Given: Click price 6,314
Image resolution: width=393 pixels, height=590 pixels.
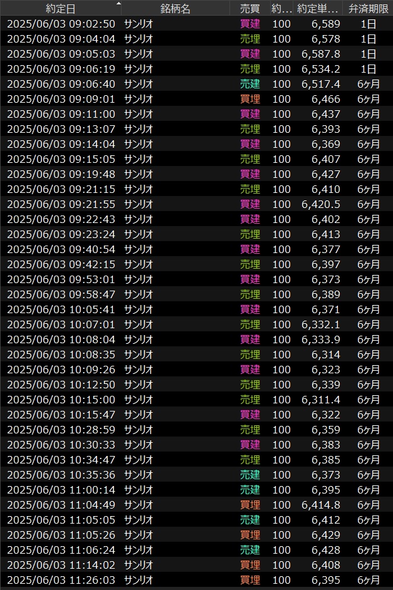Looking at the screenshot, I should tap(325, 355).
